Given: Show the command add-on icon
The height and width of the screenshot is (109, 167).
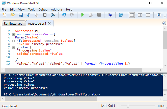Looking at the screenshot, I should pos(159,15).
